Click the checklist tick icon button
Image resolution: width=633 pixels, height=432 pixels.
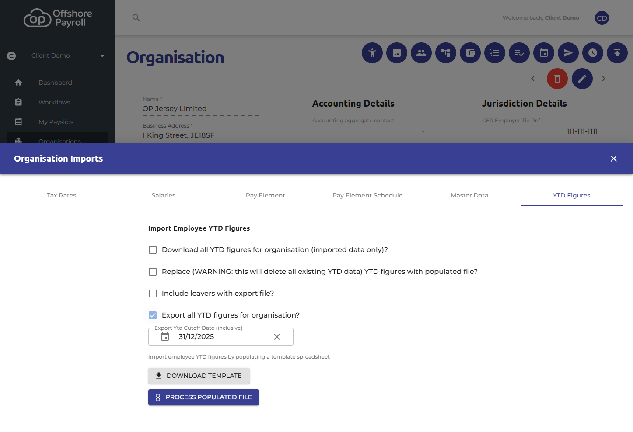click(519, 53)
